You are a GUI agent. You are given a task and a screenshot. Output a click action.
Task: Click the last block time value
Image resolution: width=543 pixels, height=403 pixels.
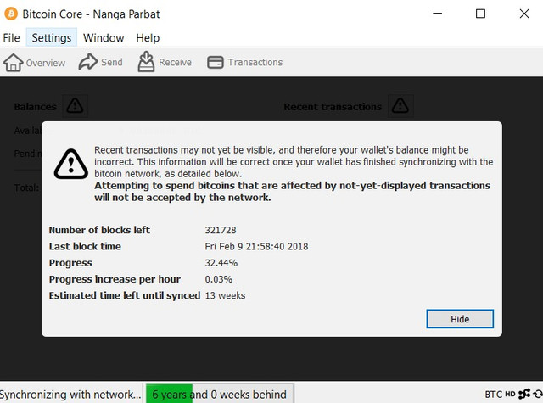[x=256, y=247]
